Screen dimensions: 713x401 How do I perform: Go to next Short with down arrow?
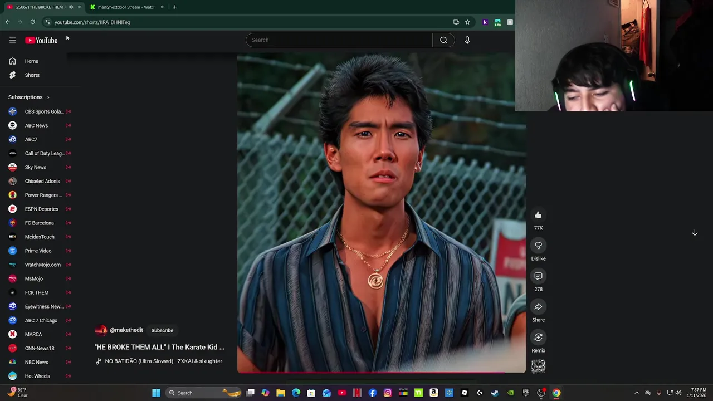695,233
